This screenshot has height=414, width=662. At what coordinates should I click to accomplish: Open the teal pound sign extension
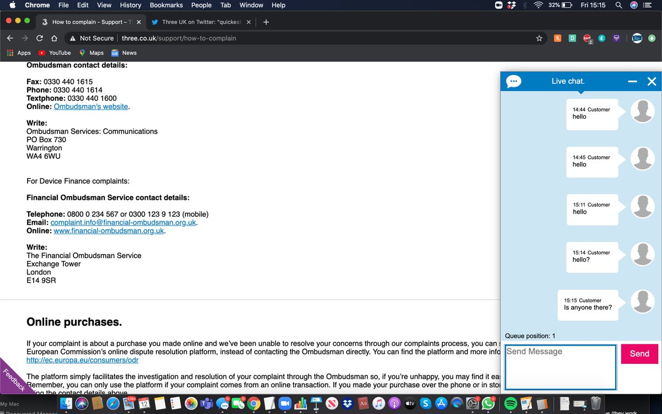click(x=602, y=38)
